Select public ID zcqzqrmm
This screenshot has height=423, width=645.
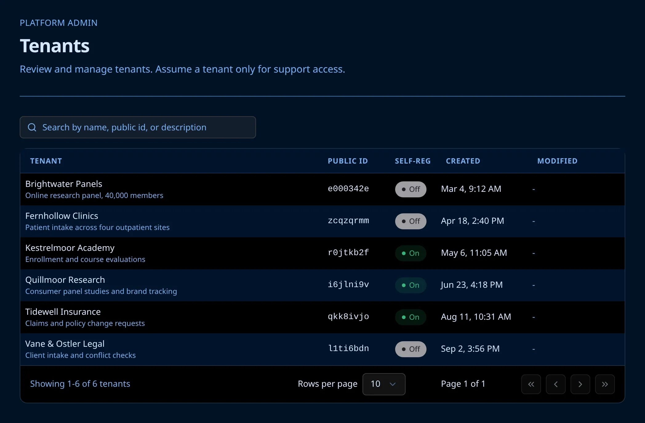[348, 220]
